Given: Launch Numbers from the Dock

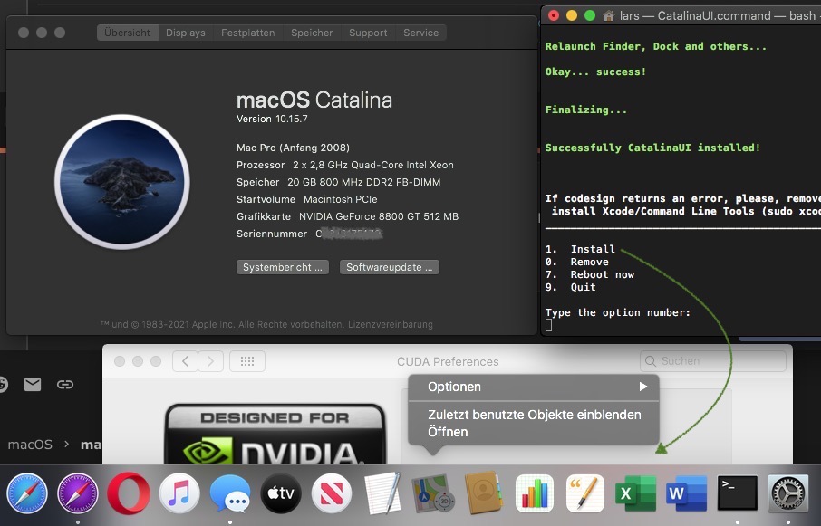Looking at the screenshot, I should pyautogui.click(x=535, y=493).
